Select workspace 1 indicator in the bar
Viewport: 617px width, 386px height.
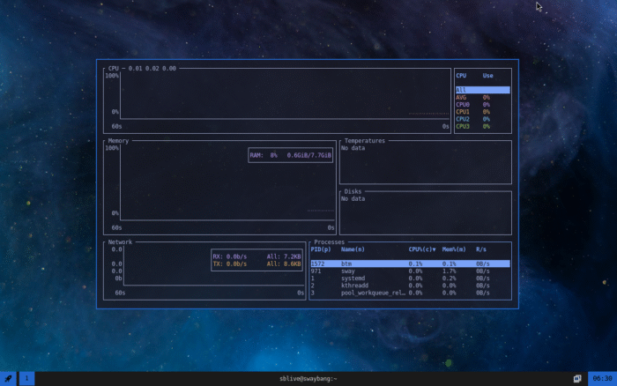point(26,378)
